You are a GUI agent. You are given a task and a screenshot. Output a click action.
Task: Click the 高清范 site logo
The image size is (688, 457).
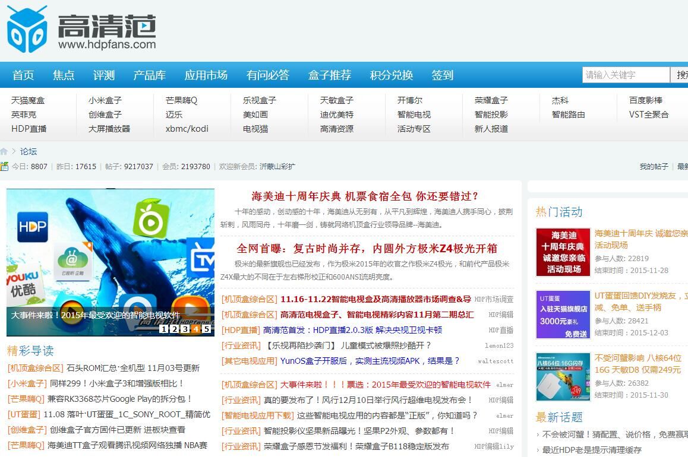[x=81, y=29]
